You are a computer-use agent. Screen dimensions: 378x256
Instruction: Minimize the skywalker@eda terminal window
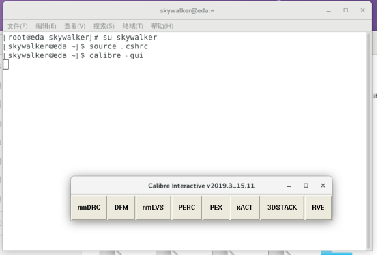click(329, 10)
